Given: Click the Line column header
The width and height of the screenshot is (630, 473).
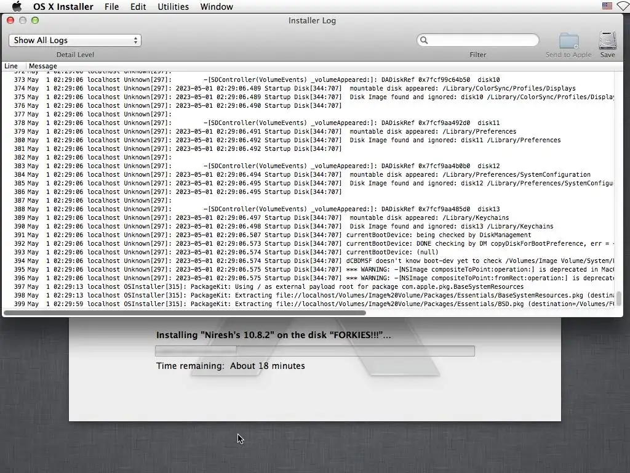Looking at the screenshot, I should coord(11,66).
